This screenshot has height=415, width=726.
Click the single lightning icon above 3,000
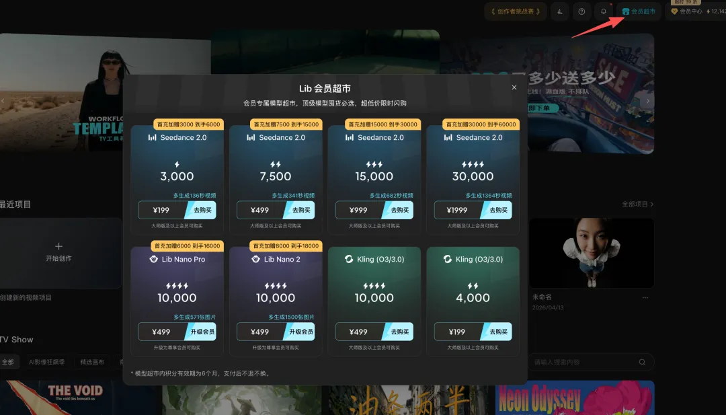point(177,164)
